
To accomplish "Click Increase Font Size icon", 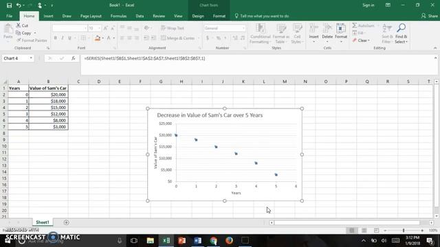I will click(x=105, y=28).
